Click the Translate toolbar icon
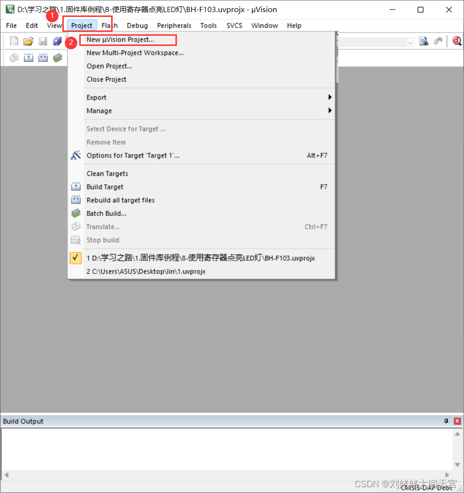Image resolution: width=464 pixels, height=493 pixels. [14, 58]
